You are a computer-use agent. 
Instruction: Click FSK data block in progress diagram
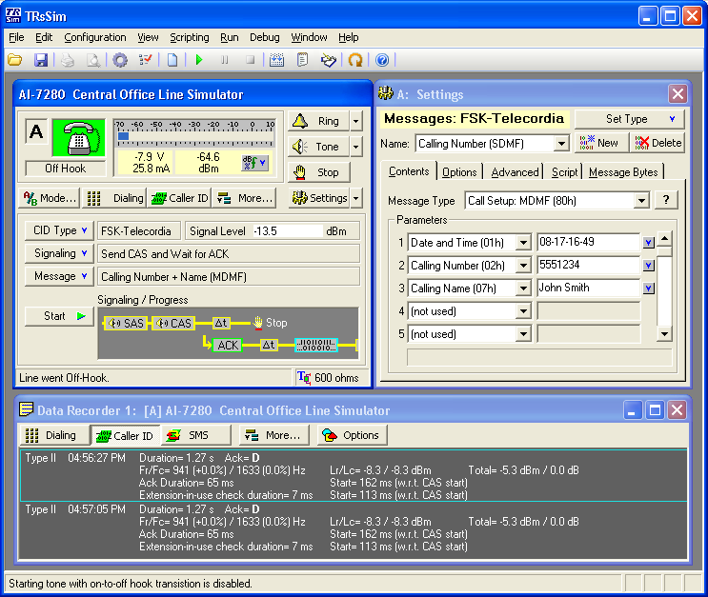point(316,346)
